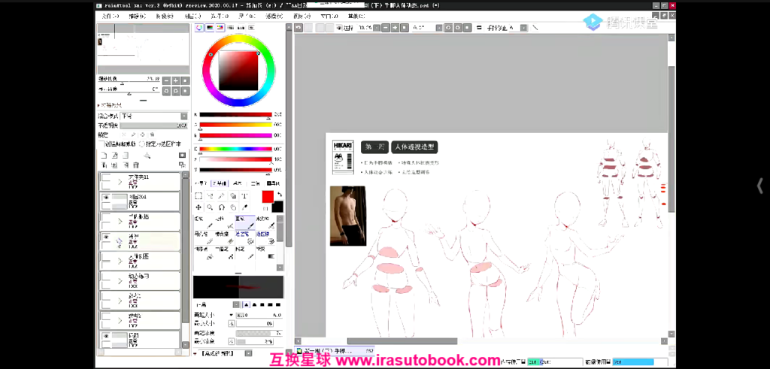Select the eyedropper tool
Image resolution: width=770 pixels, height=369 pixels.
coord(244,207)
